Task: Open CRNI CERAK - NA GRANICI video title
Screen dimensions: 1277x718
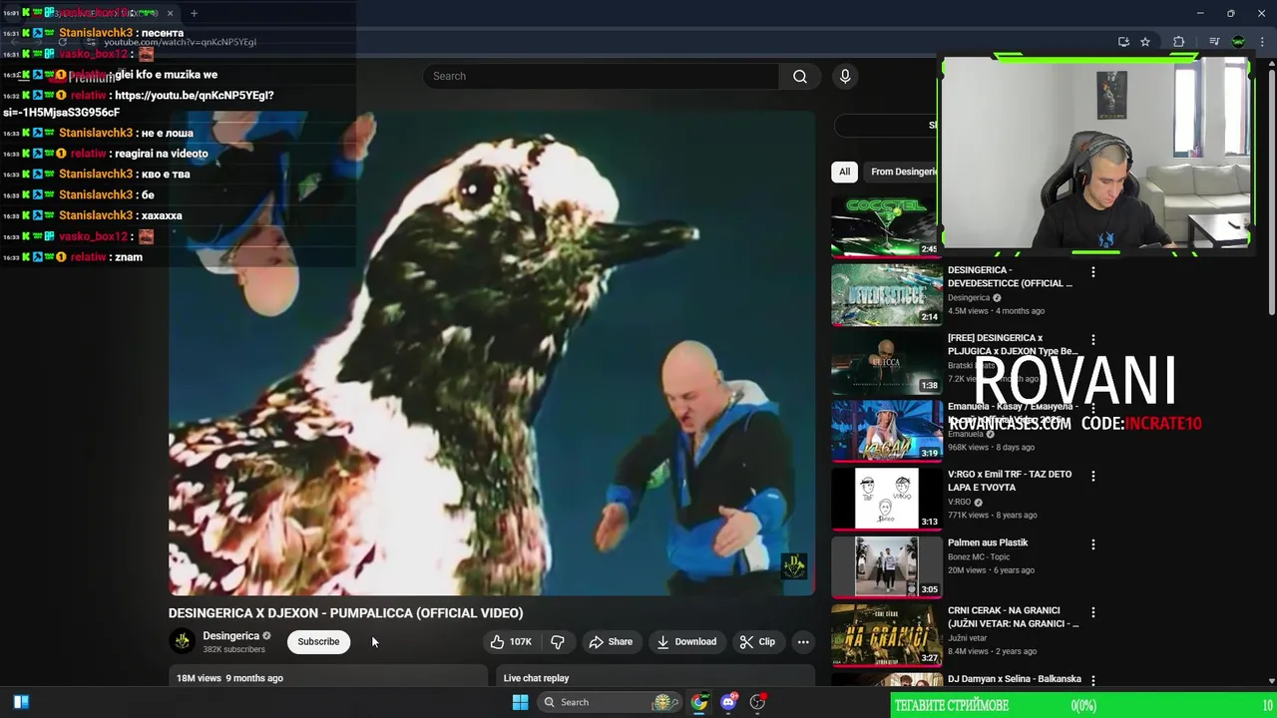Action: tap(1013, 617)
